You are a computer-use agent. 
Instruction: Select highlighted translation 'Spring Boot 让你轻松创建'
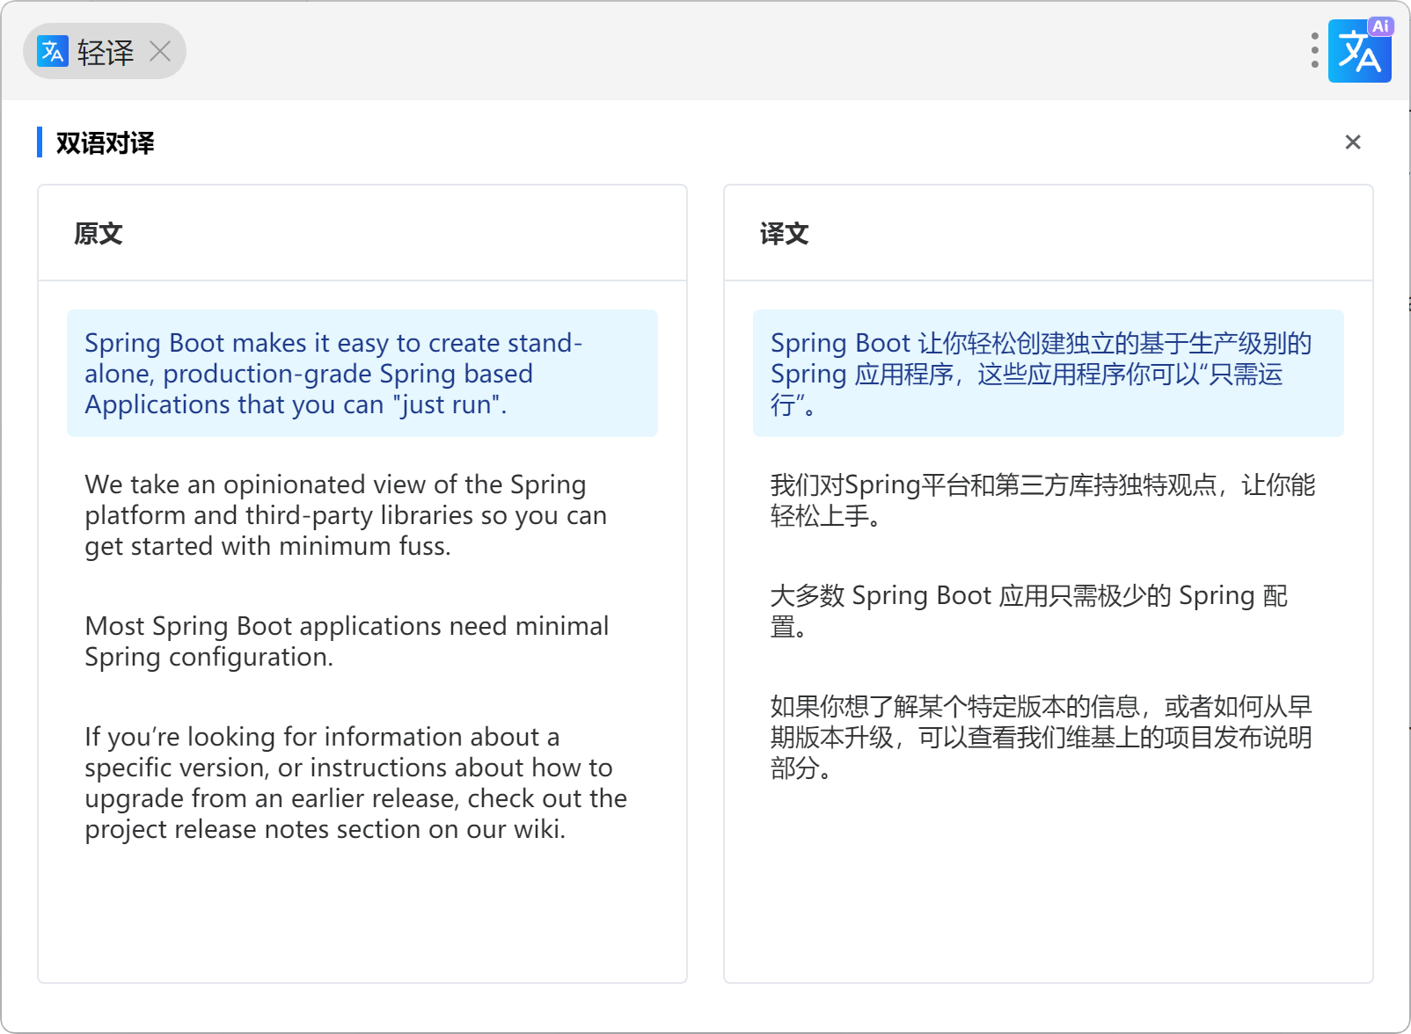point(1049,373)
